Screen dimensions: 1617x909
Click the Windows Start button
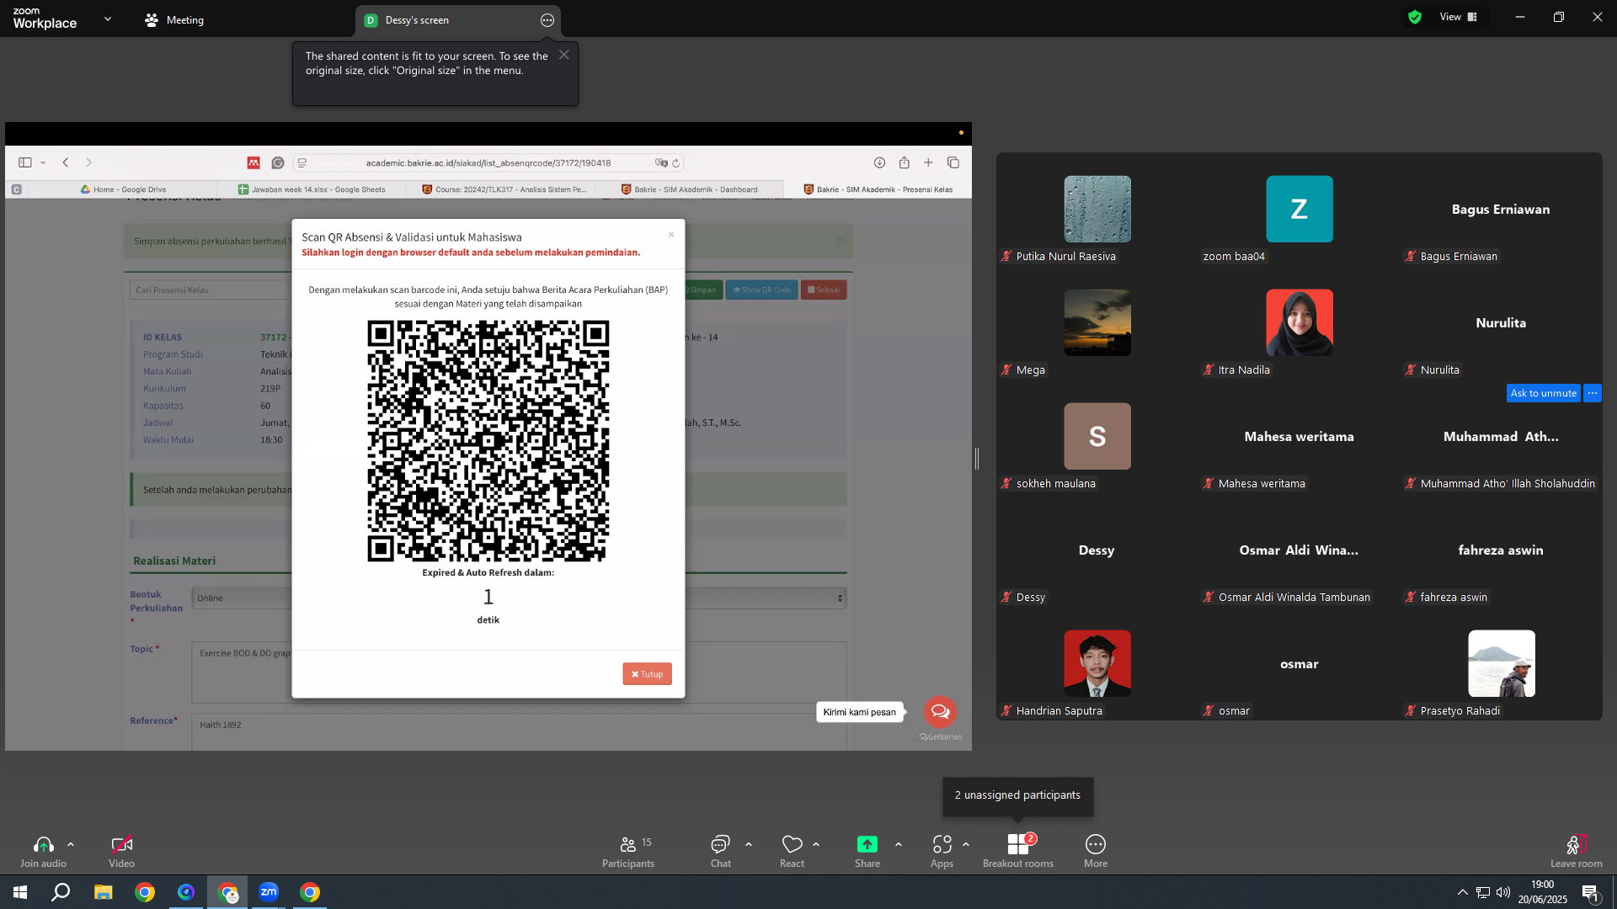click(x=20, y=892)
